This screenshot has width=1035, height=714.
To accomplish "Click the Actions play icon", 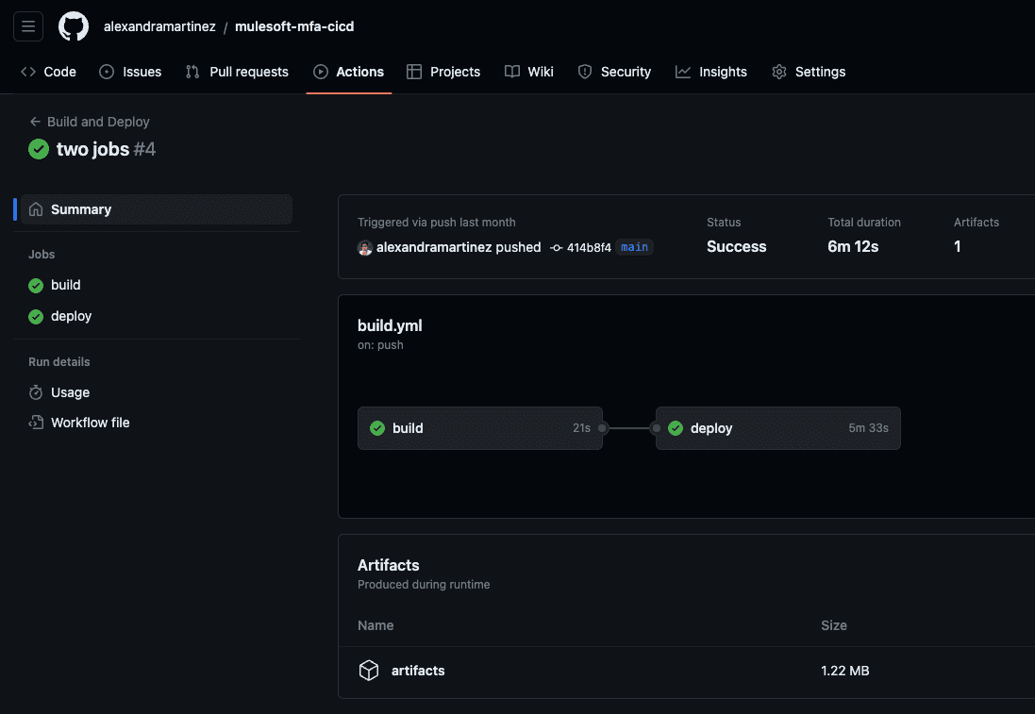I will tap(321, 72).
